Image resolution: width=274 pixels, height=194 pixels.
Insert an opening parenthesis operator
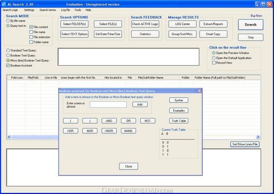(70, 121)
